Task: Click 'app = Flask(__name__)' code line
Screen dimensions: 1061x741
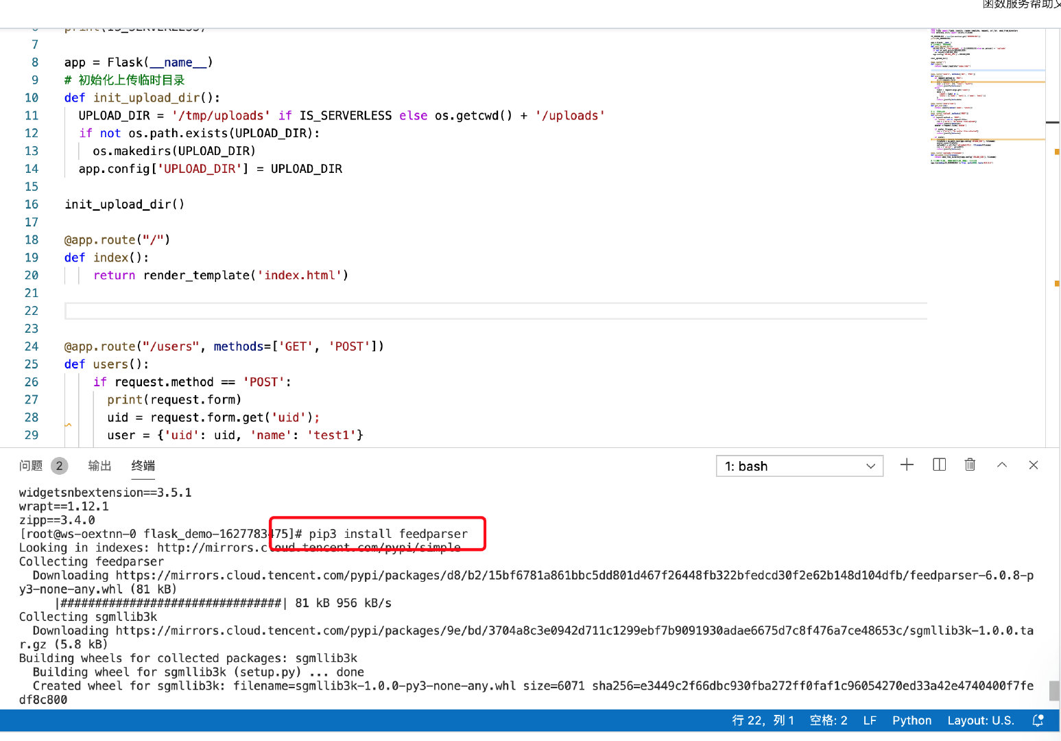Action: pyautogui.click(x=139, y=62)
